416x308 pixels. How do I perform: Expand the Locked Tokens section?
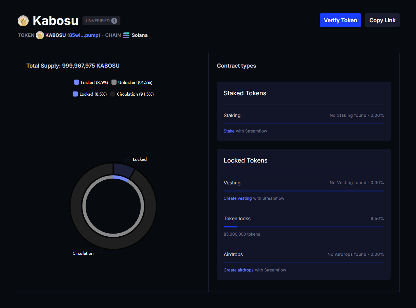tap(246, 160)
